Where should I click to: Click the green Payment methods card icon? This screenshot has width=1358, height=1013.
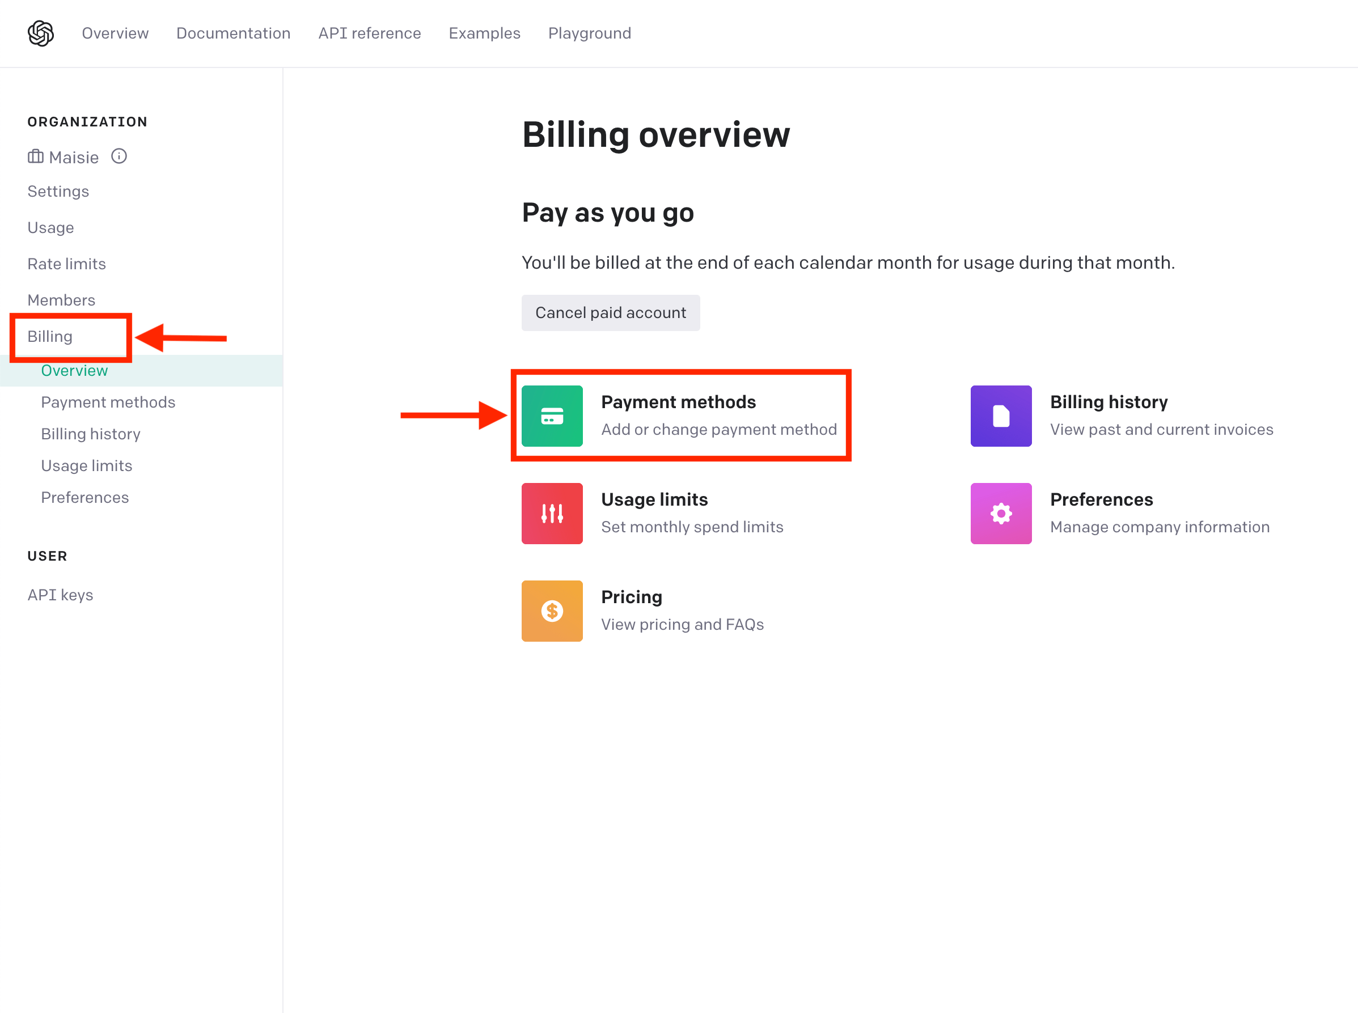552,416
